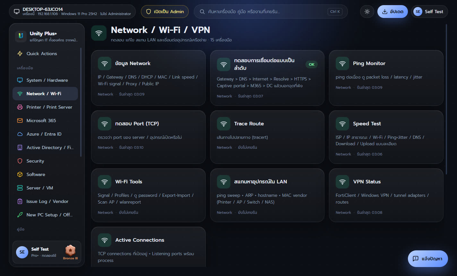Open the Speed Test tool card
This screenshot has height=276, width=457.
[x=386, y=137]
